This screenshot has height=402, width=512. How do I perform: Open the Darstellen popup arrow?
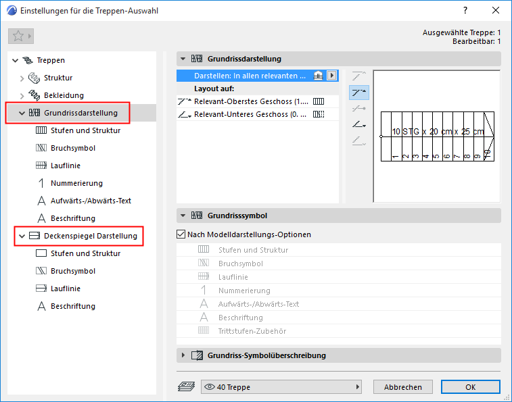click(x=332, y=76)
